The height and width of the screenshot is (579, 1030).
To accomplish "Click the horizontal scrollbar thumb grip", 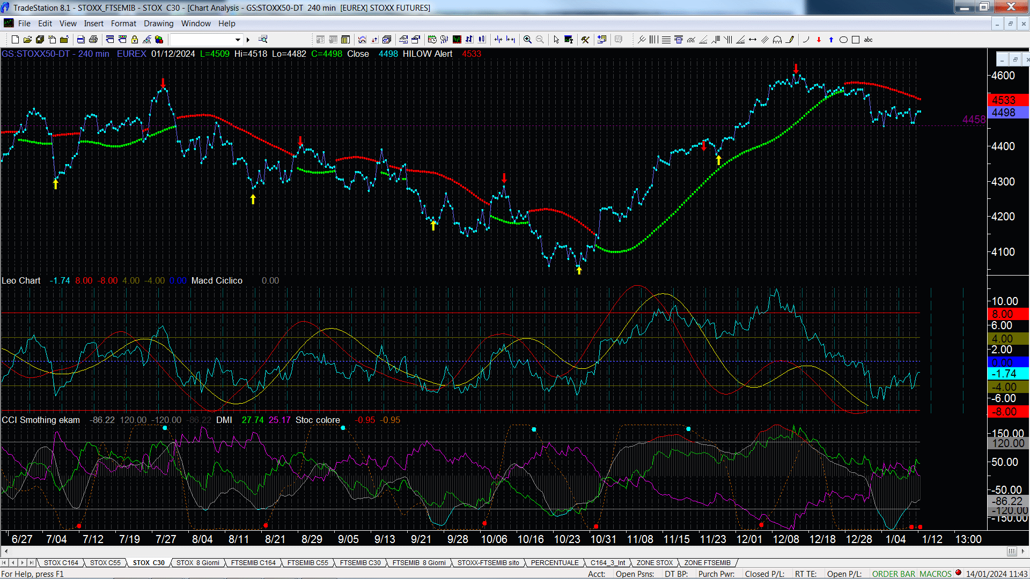I will coord(1011,551).
